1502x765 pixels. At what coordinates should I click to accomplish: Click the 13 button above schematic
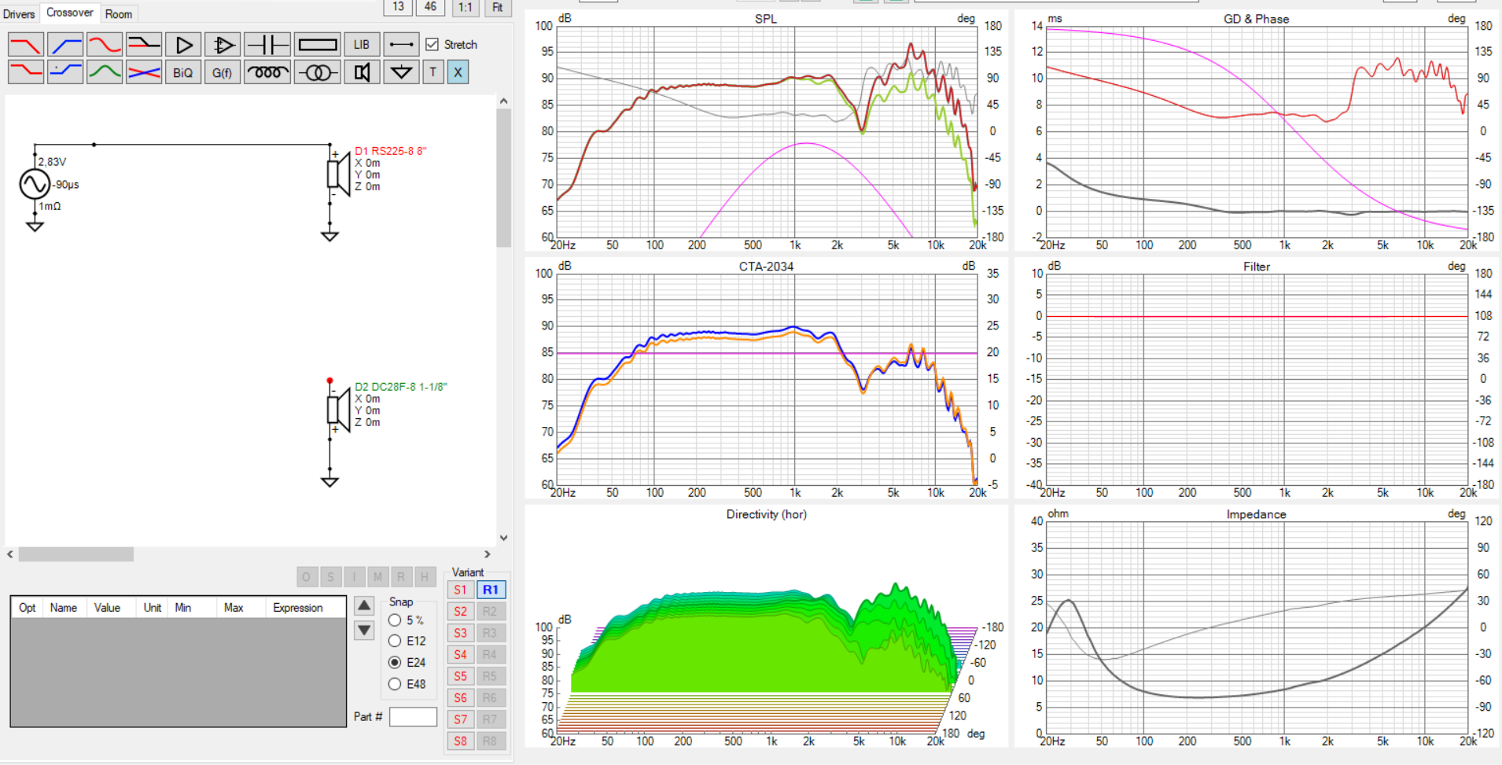coord(399,7)
